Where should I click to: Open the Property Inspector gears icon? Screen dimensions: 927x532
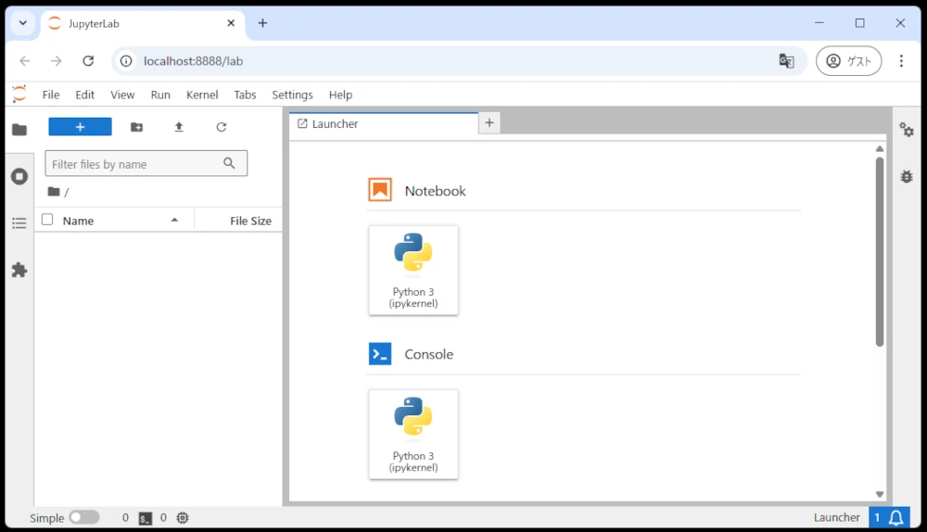point(907,129)
